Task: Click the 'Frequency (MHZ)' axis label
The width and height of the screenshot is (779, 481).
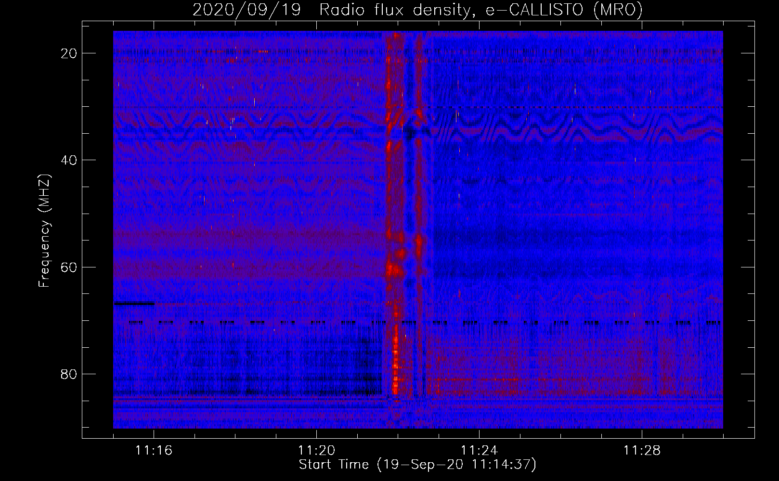Action: click(x=44, y=231)
